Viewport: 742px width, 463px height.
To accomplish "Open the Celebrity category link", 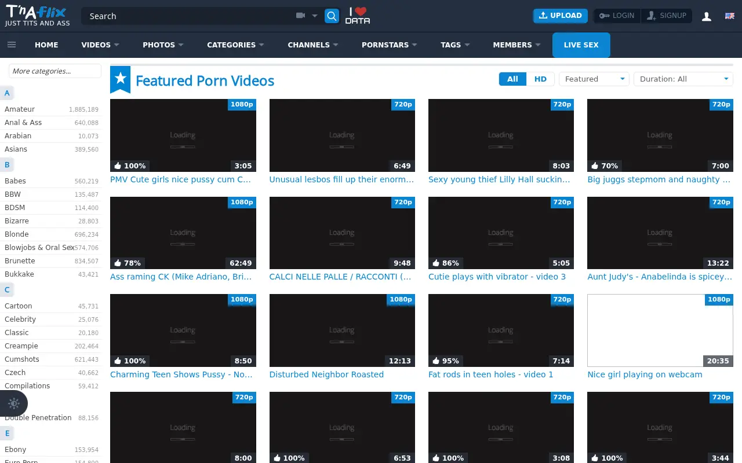I will (20, 319).
